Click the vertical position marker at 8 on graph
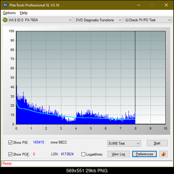Image resolution: width=174 pixels, height=174 pixels. [135, 78]
